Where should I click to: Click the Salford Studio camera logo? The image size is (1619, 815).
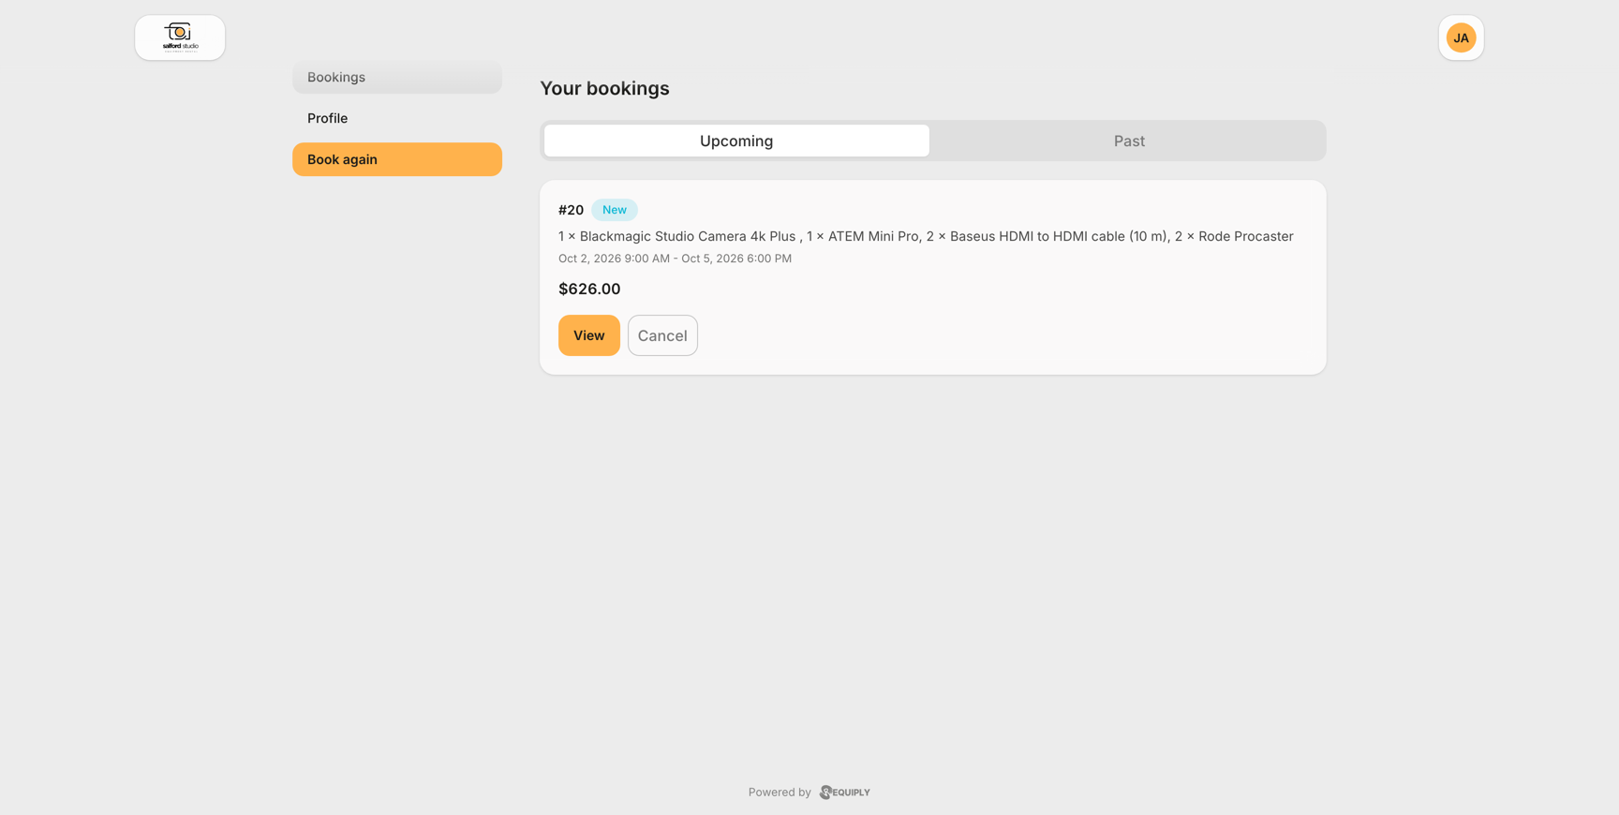tap(180, 37)
